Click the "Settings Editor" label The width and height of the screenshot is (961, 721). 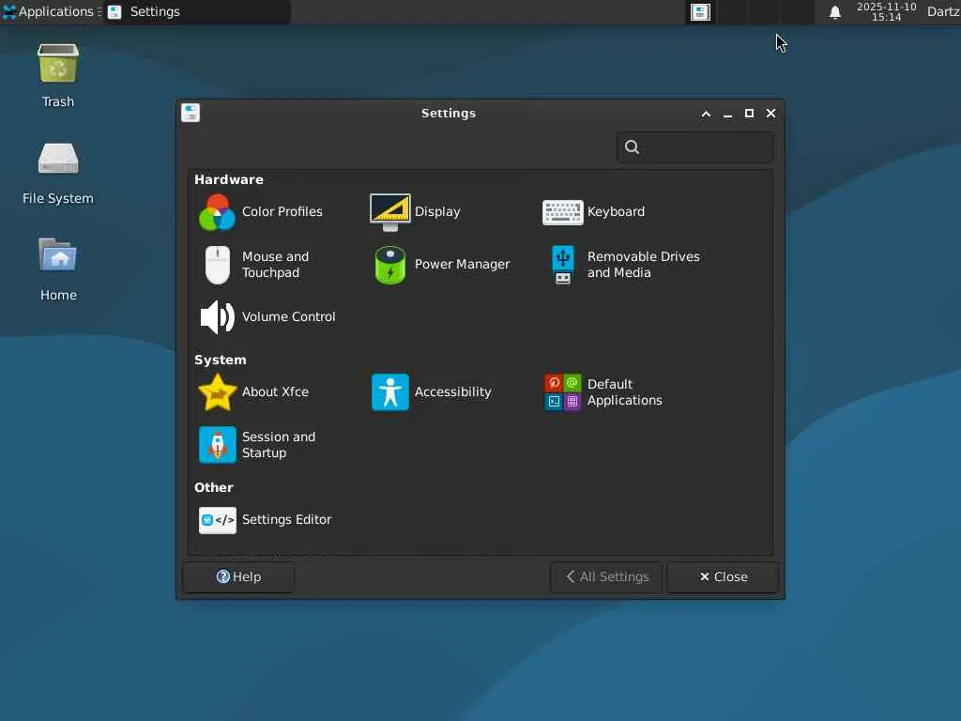click(x=287, y=519)
